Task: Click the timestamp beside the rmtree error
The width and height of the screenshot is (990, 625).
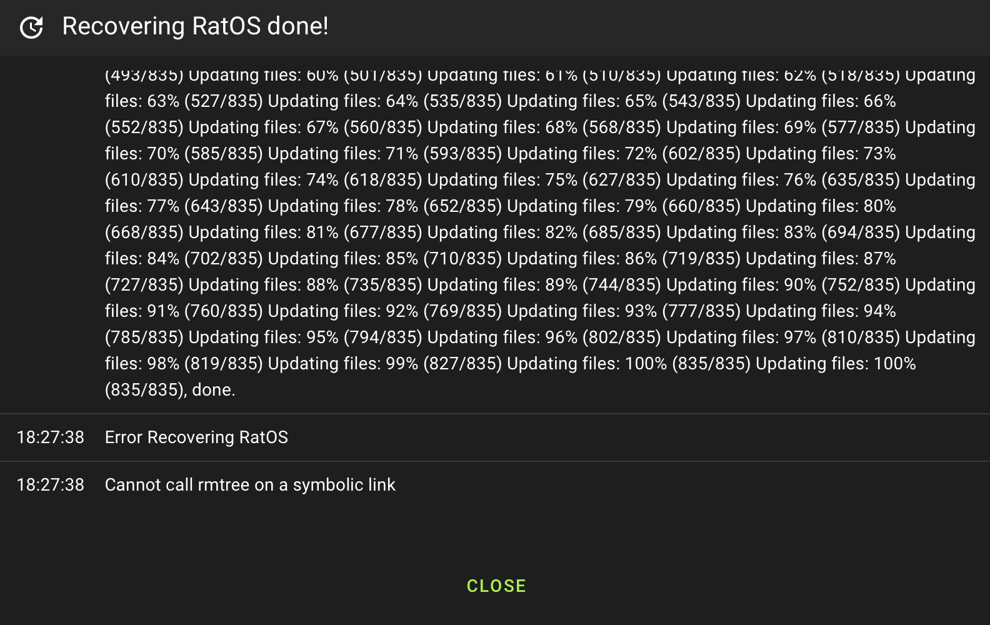Action: (50, 484)
